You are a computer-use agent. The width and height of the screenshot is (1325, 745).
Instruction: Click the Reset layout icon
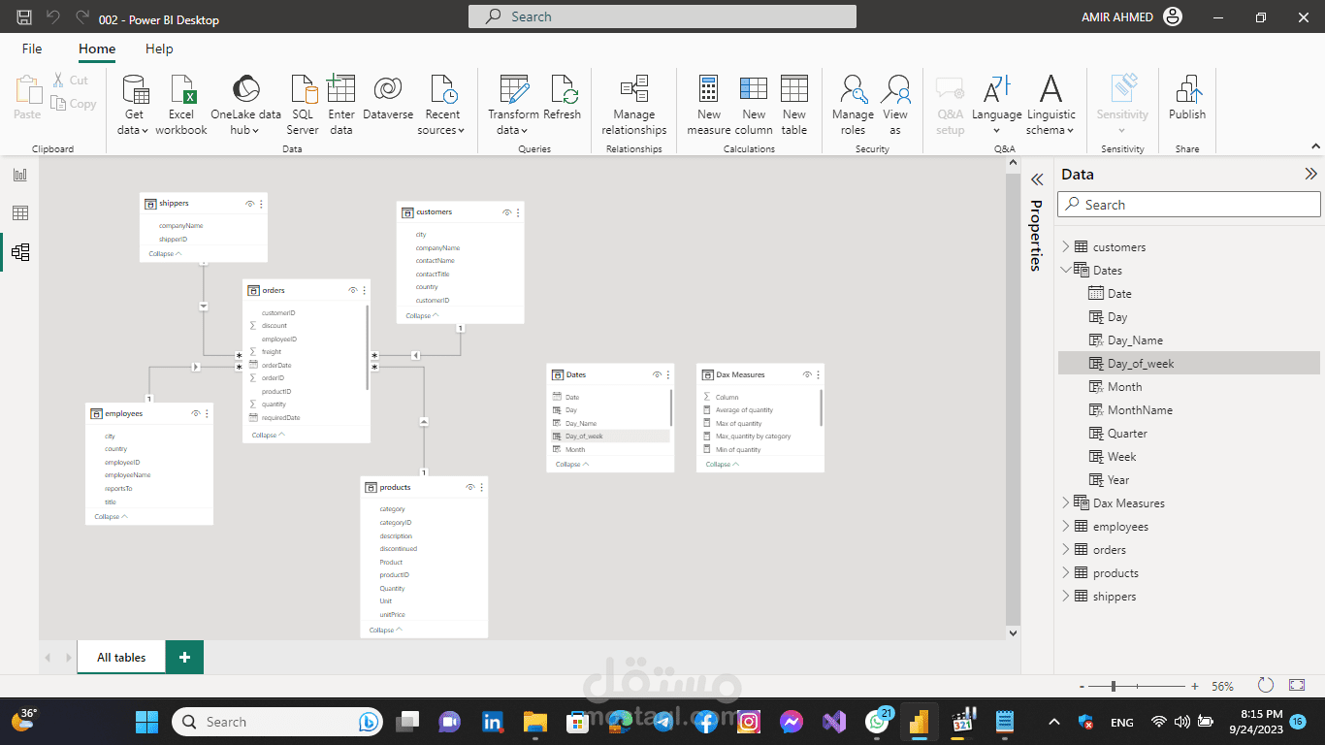coord(1265,685)
